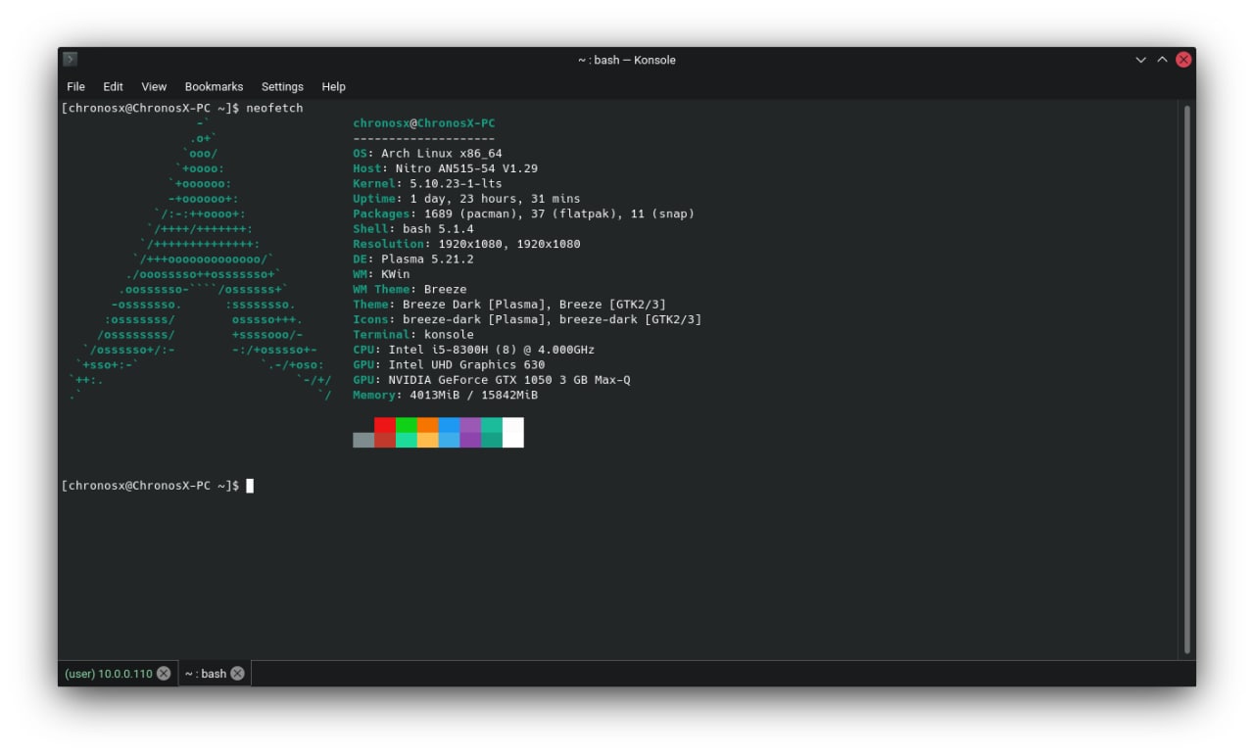This screenshot has height=755, width=1254.
Task: Click the "Icons: breeze-dark" line
Action: (527, 319)
